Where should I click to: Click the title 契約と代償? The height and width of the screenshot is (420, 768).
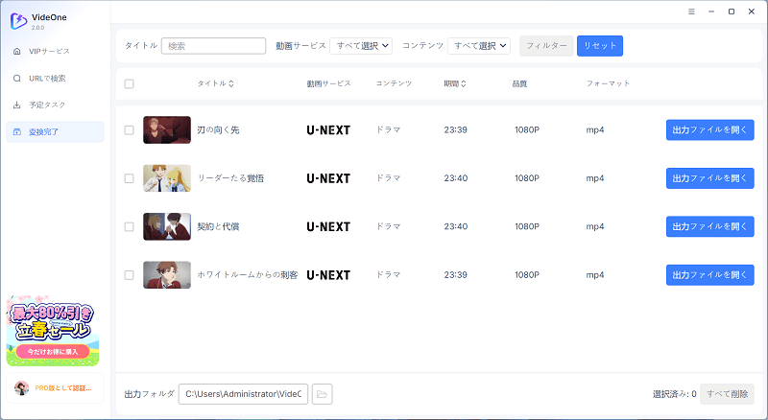219,227
